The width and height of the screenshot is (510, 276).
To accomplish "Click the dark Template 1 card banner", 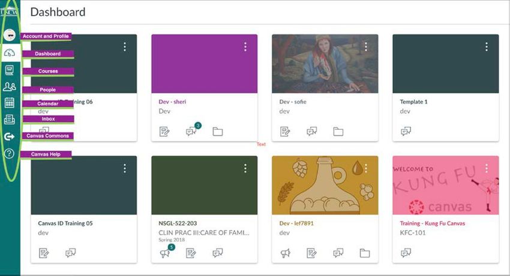I will click(446, 64).
